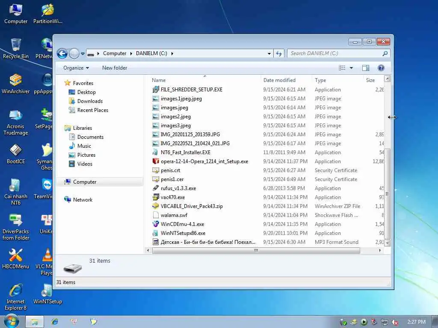Select rufus_v1.3.3.exe file icon
This screenshot has height=328, width=438.
[x=156, y=188]
